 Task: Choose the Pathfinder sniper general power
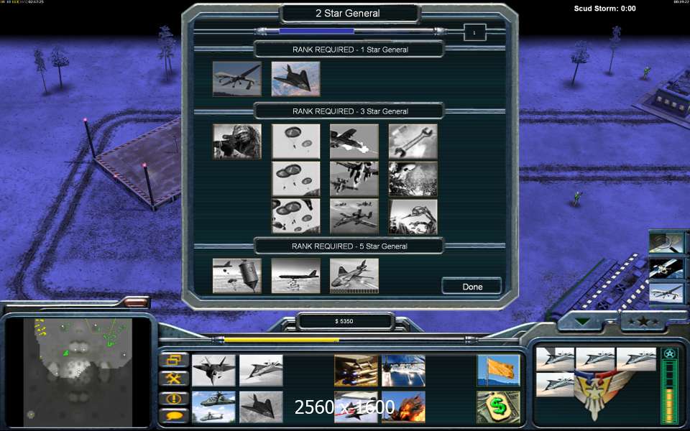[x=236, y=142]
